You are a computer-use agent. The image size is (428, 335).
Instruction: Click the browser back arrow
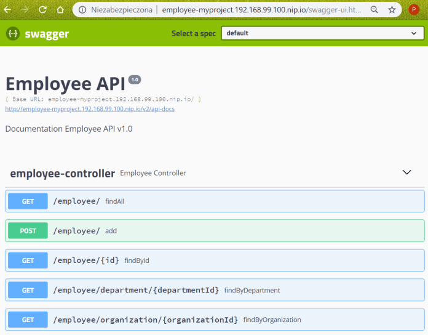[x=9, y=10]
